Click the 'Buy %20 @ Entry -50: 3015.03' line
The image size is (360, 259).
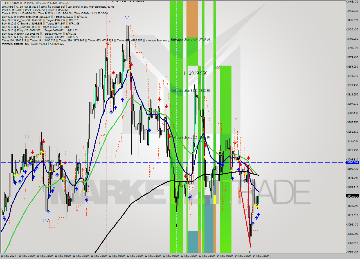point(39,34)
